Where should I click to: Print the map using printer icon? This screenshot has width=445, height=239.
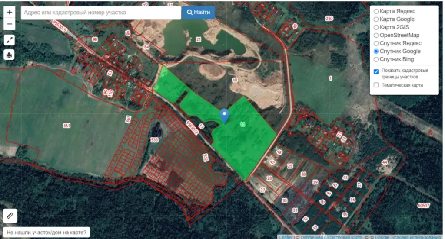(10, 55)
